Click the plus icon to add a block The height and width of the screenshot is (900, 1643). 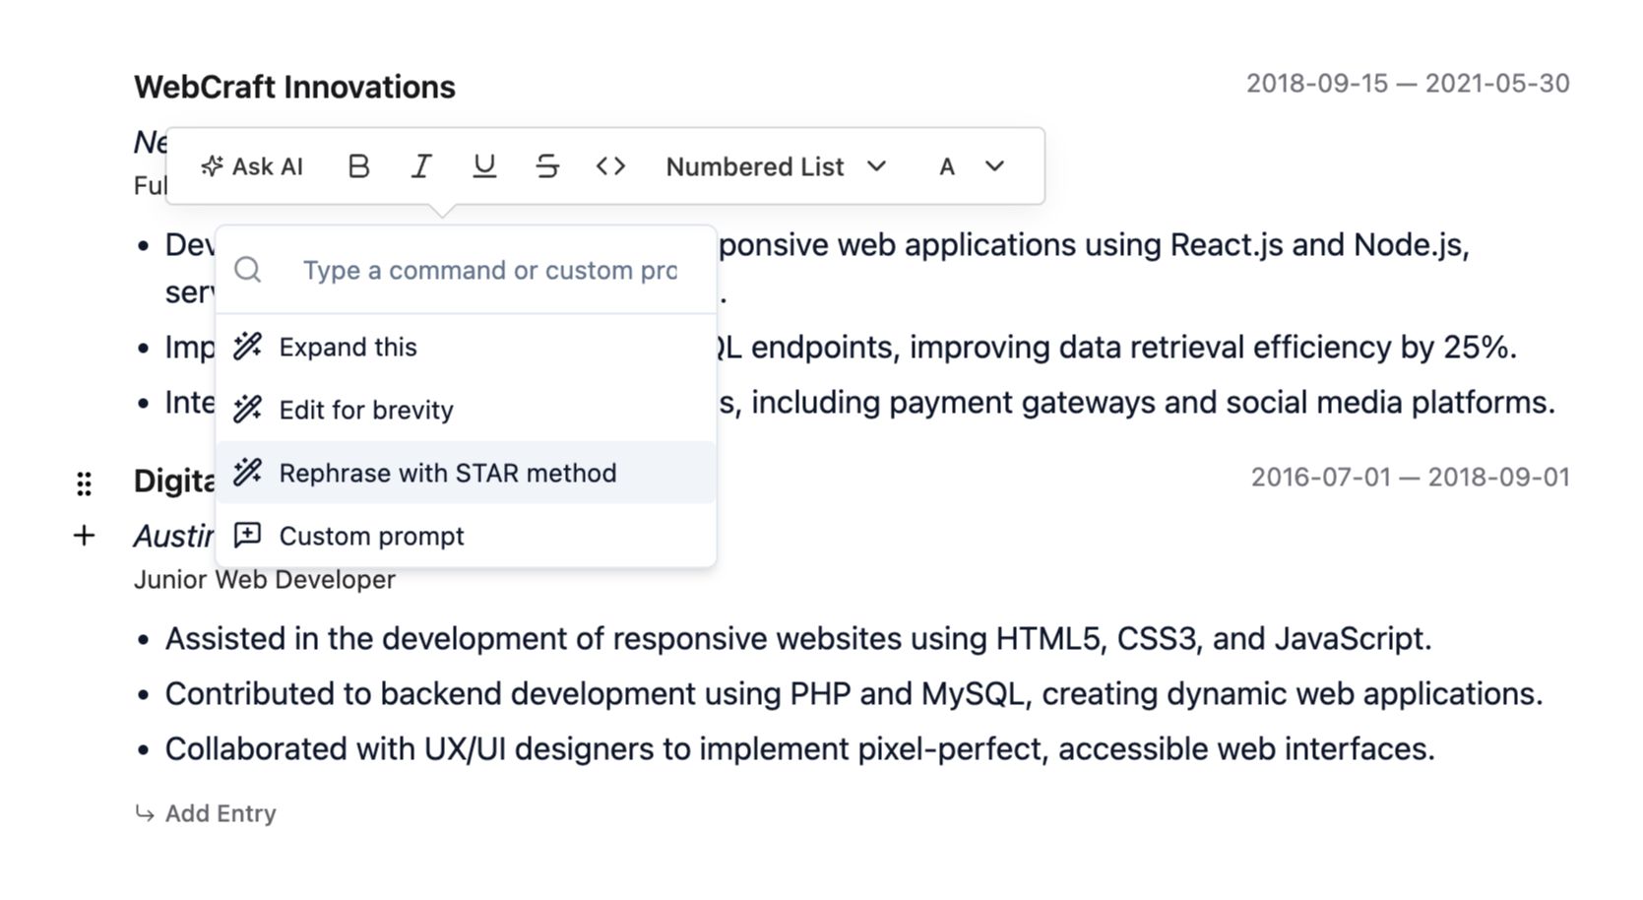point(84,536)
